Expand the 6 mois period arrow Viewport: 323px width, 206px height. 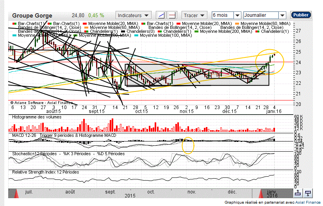tap(237, 15)
